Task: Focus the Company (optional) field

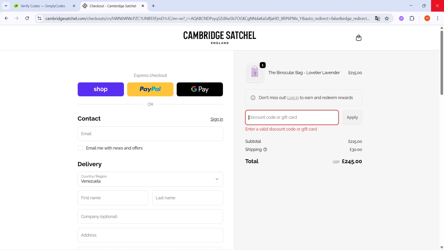Action: pyautogui.click(x=150, y=217)
